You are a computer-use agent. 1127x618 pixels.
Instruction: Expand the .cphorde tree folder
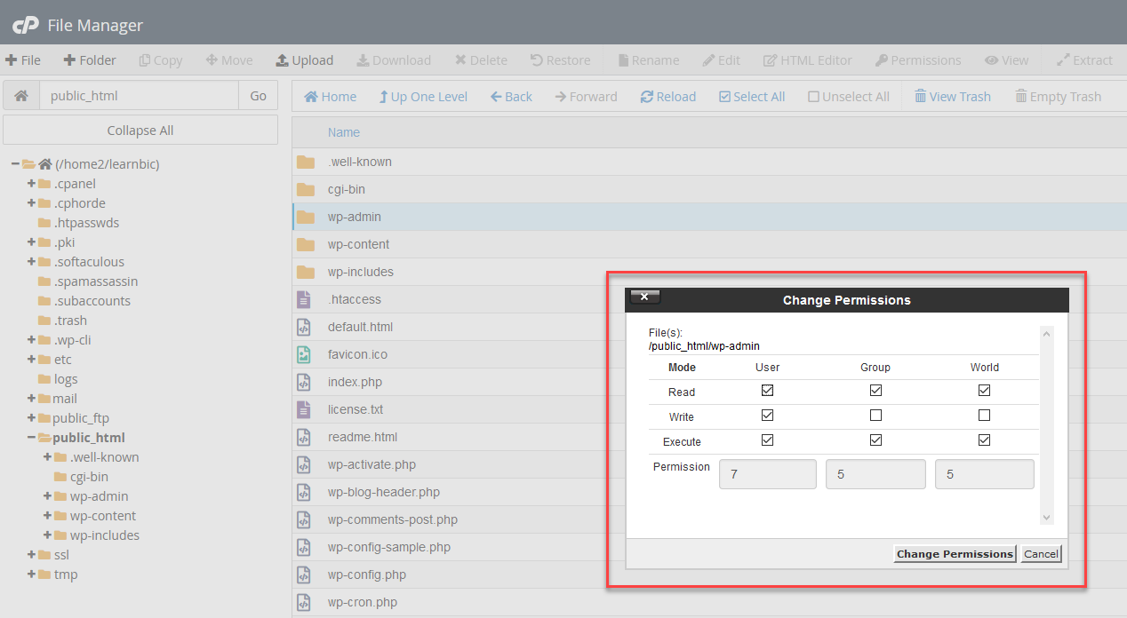(31, 203)
